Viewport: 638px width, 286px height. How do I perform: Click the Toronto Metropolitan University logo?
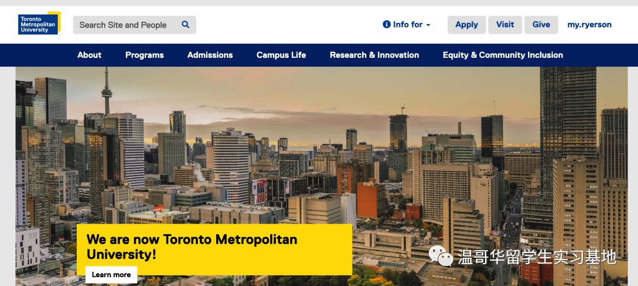point(40,23)
